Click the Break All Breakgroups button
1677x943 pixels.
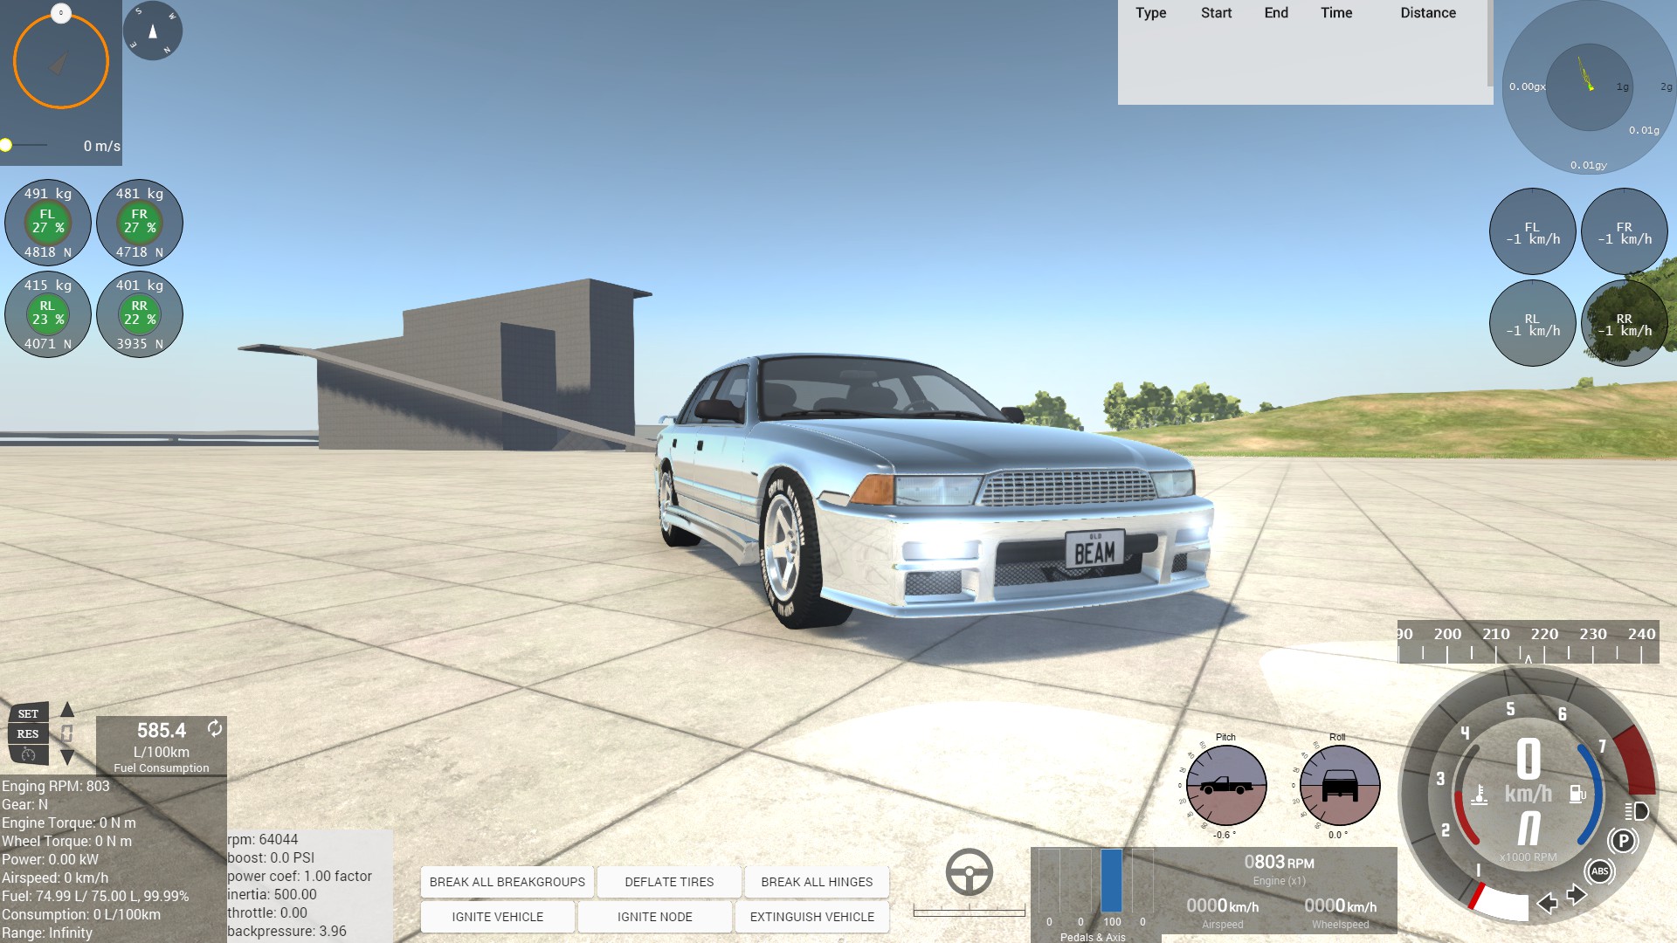coord(507,882)
